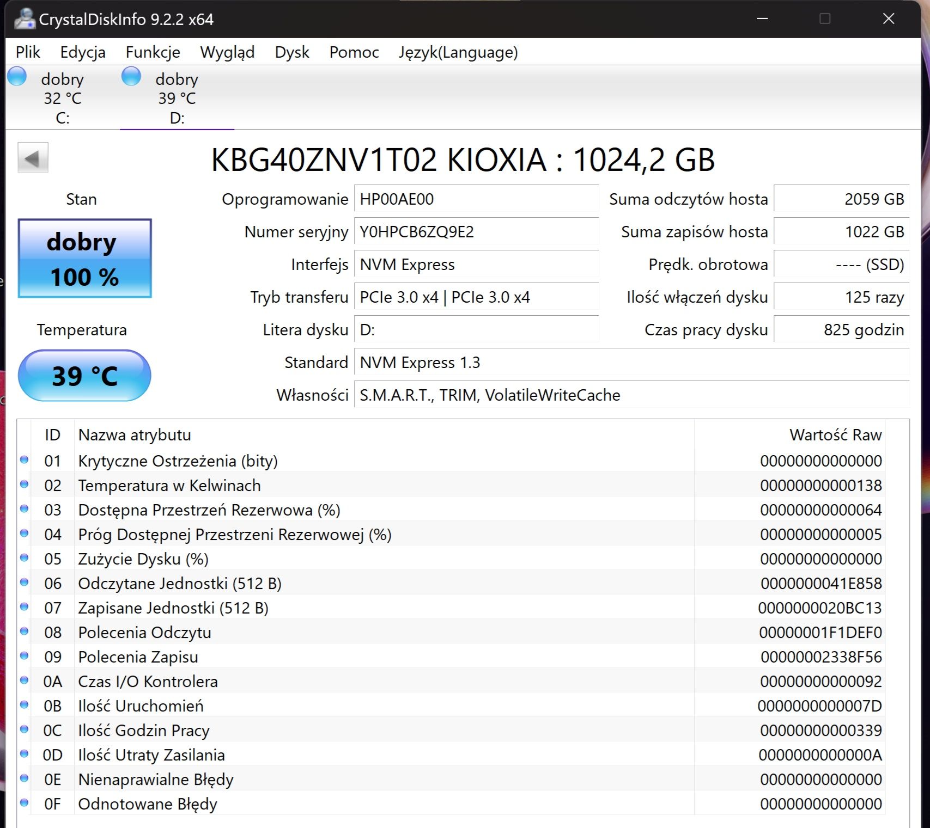The image size is (930, 828).
Task: Click status dot of Polecenia Odczytu row
Action: coord(24,631)
